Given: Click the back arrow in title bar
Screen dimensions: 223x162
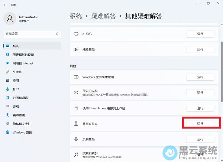Looking at the screenshot, I should 4,5.
